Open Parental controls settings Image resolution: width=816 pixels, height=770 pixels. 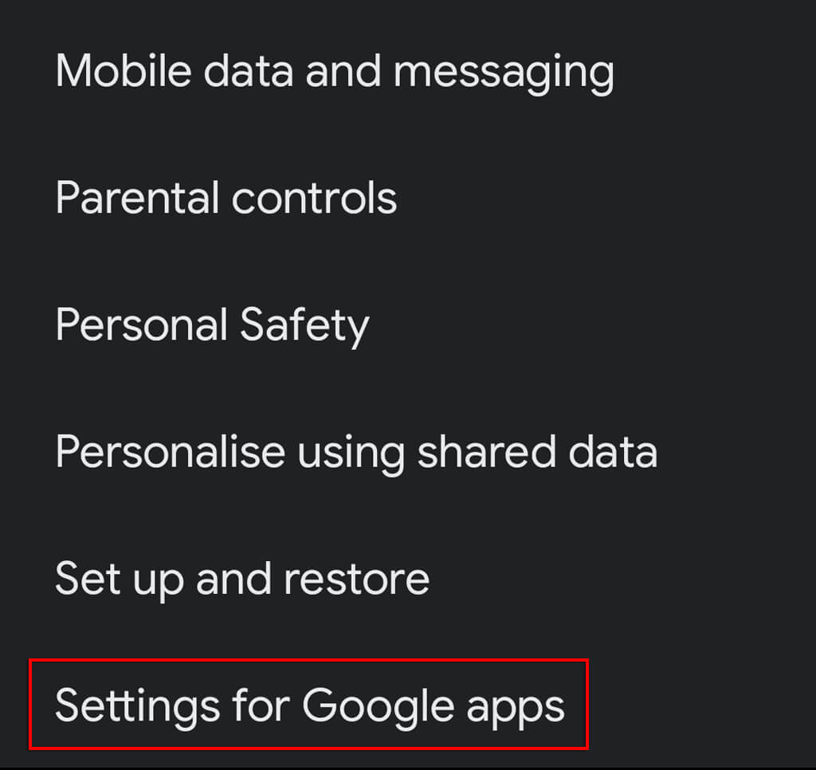point(408,198)
